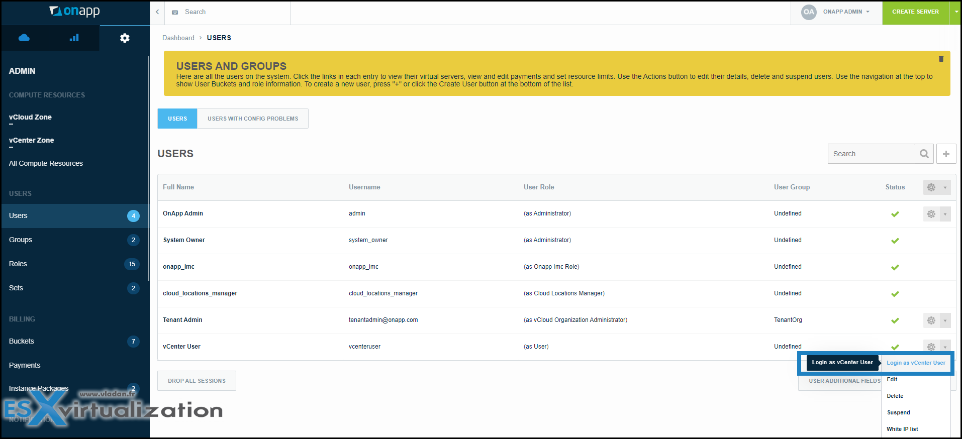The height and width of the screenshot is (439, 962).
Task: Collapse the sidebar with the back arrow
Action: coord(157,12)
